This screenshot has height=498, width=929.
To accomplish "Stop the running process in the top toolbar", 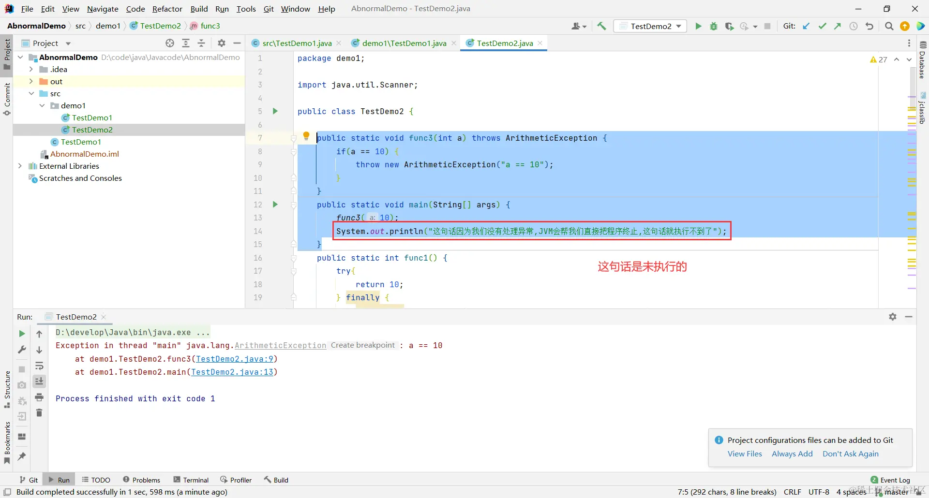I will tap(767, 26).
